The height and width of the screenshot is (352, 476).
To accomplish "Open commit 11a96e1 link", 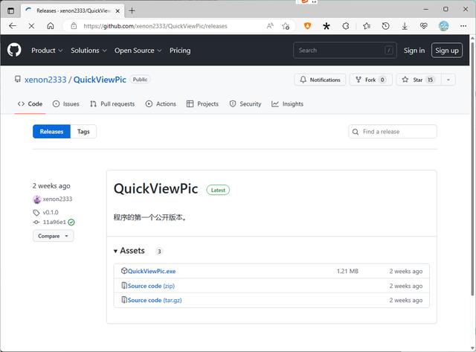I will [x=54, y=222].
